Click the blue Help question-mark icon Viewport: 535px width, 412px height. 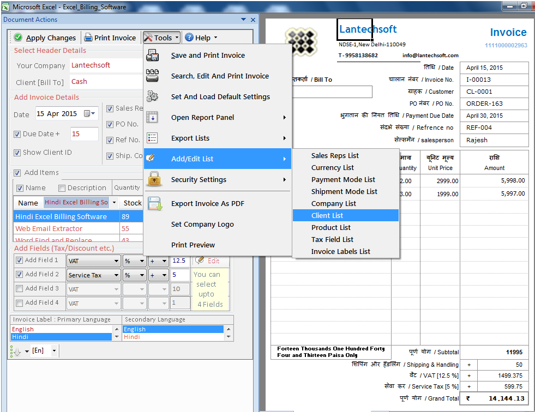[x=189, y=37]
